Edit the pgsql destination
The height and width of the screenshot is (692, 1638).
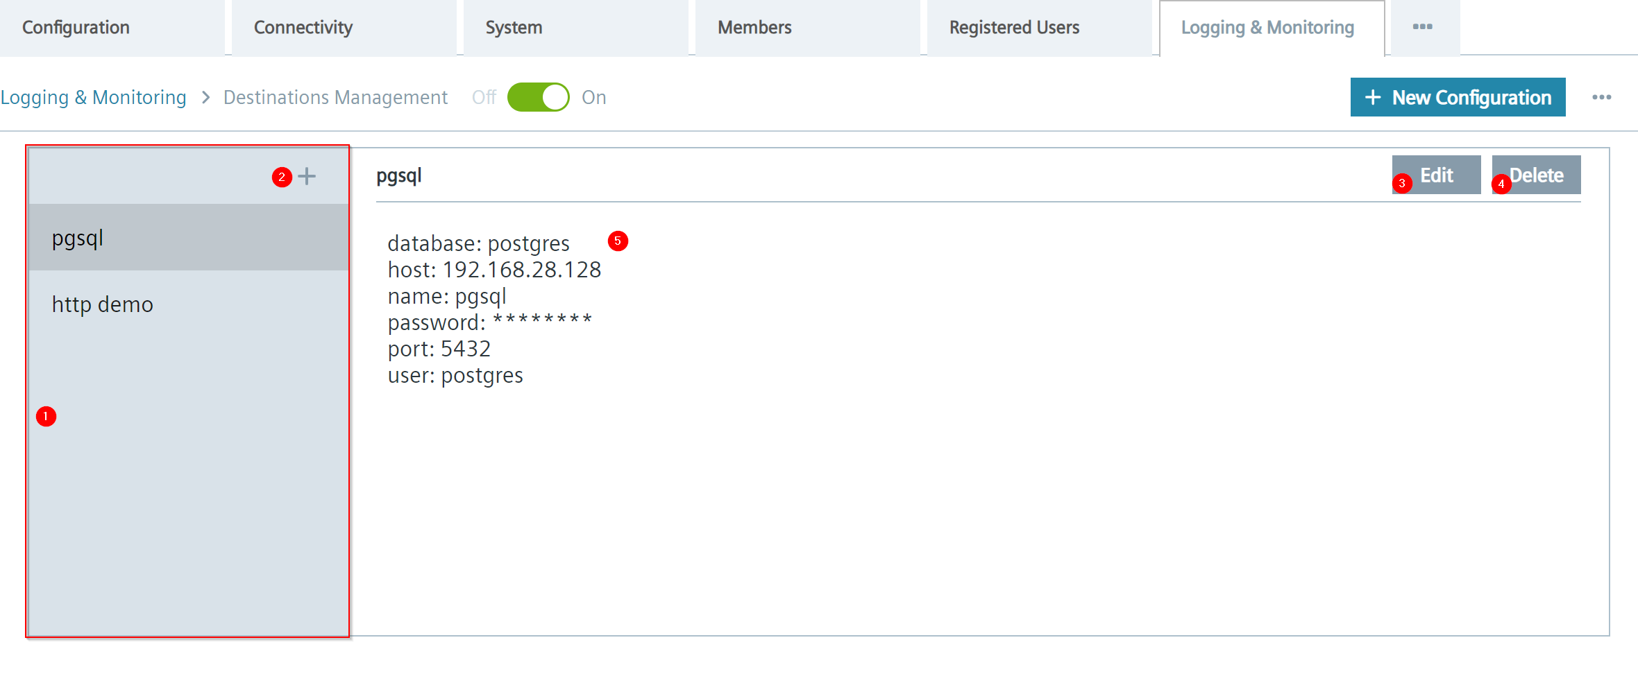(x=1436, y=175)
